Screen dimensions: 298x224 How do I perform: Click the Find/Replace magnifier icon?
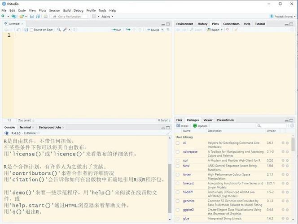[59, 30]
